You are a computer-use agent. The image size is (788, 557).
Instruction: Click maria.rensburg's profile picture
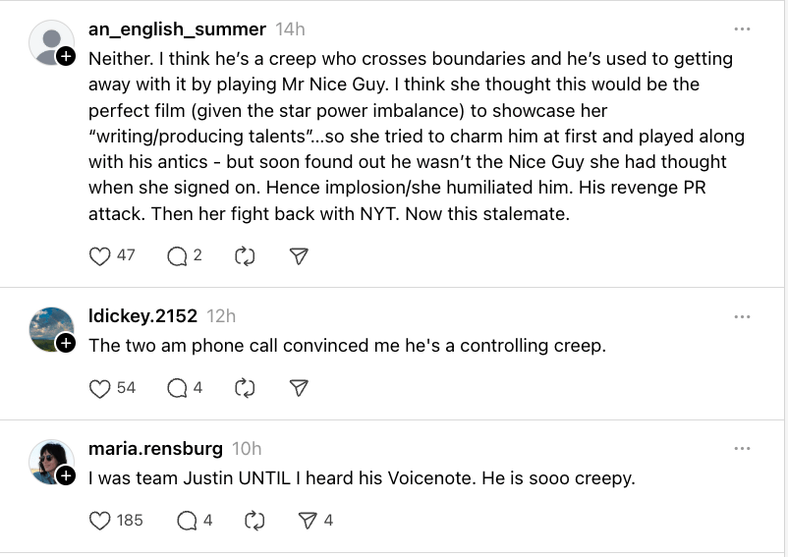pos(50,461)
